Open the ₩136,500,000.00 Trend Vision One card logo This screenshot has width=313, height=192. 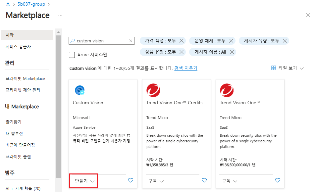[x=227, y=90]
